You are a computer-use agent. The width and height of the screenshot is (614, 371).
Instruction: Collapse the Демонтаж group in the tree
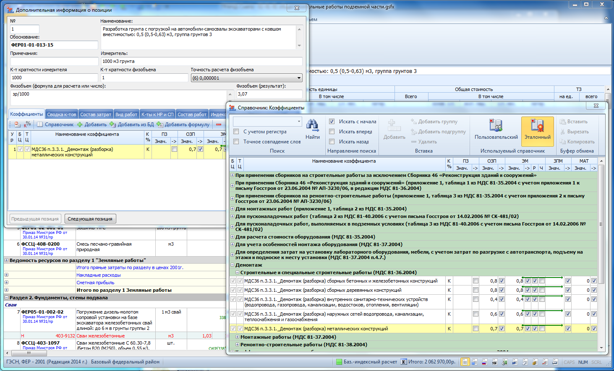pyautogui.click(x=233, y=265)
